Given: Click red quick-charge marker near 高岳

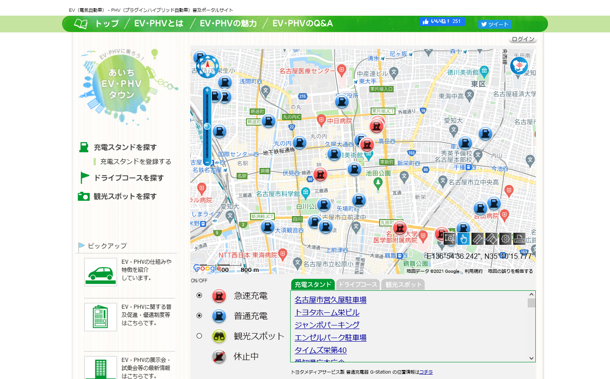Looking at the screenshot, I should [367, 144].
